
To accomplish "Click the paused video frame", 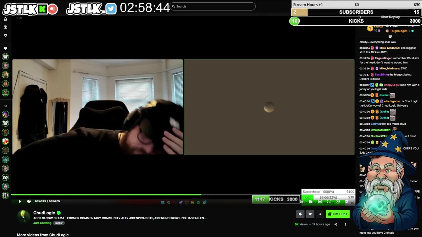I will (x=183, y=107).
